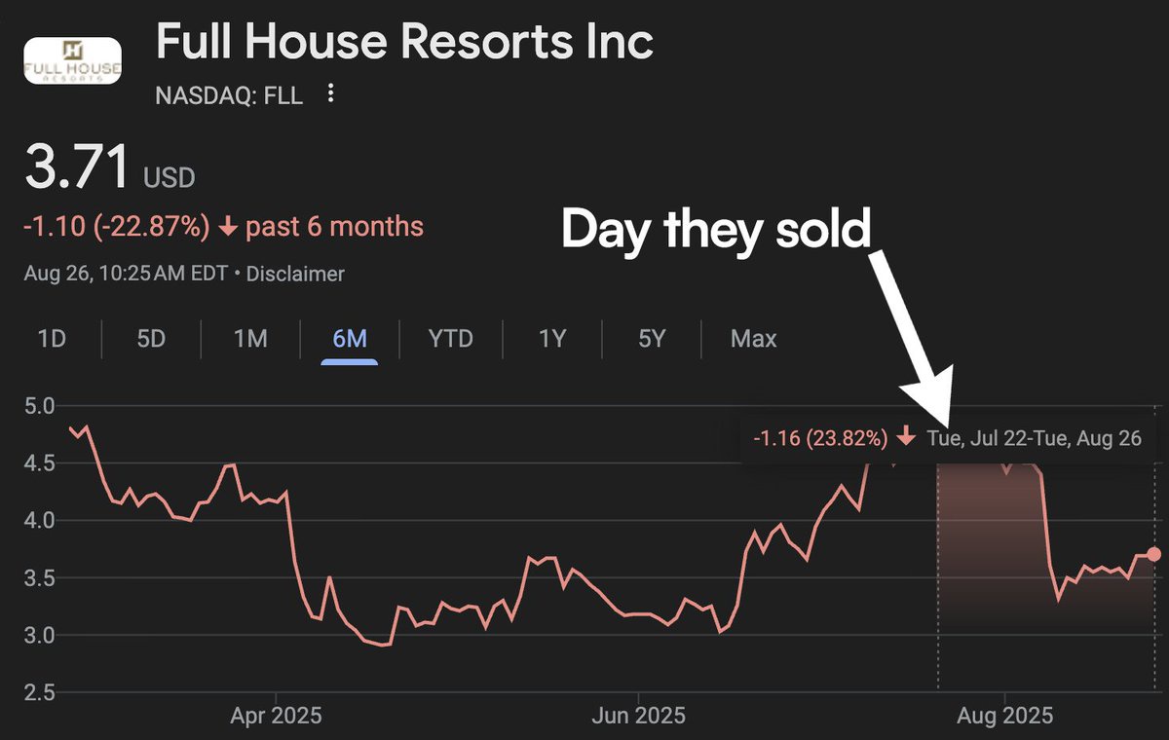Click the Full House Resorts Inc title
Viewport: 1169px width, 740px height.
(x=404, y=43)
